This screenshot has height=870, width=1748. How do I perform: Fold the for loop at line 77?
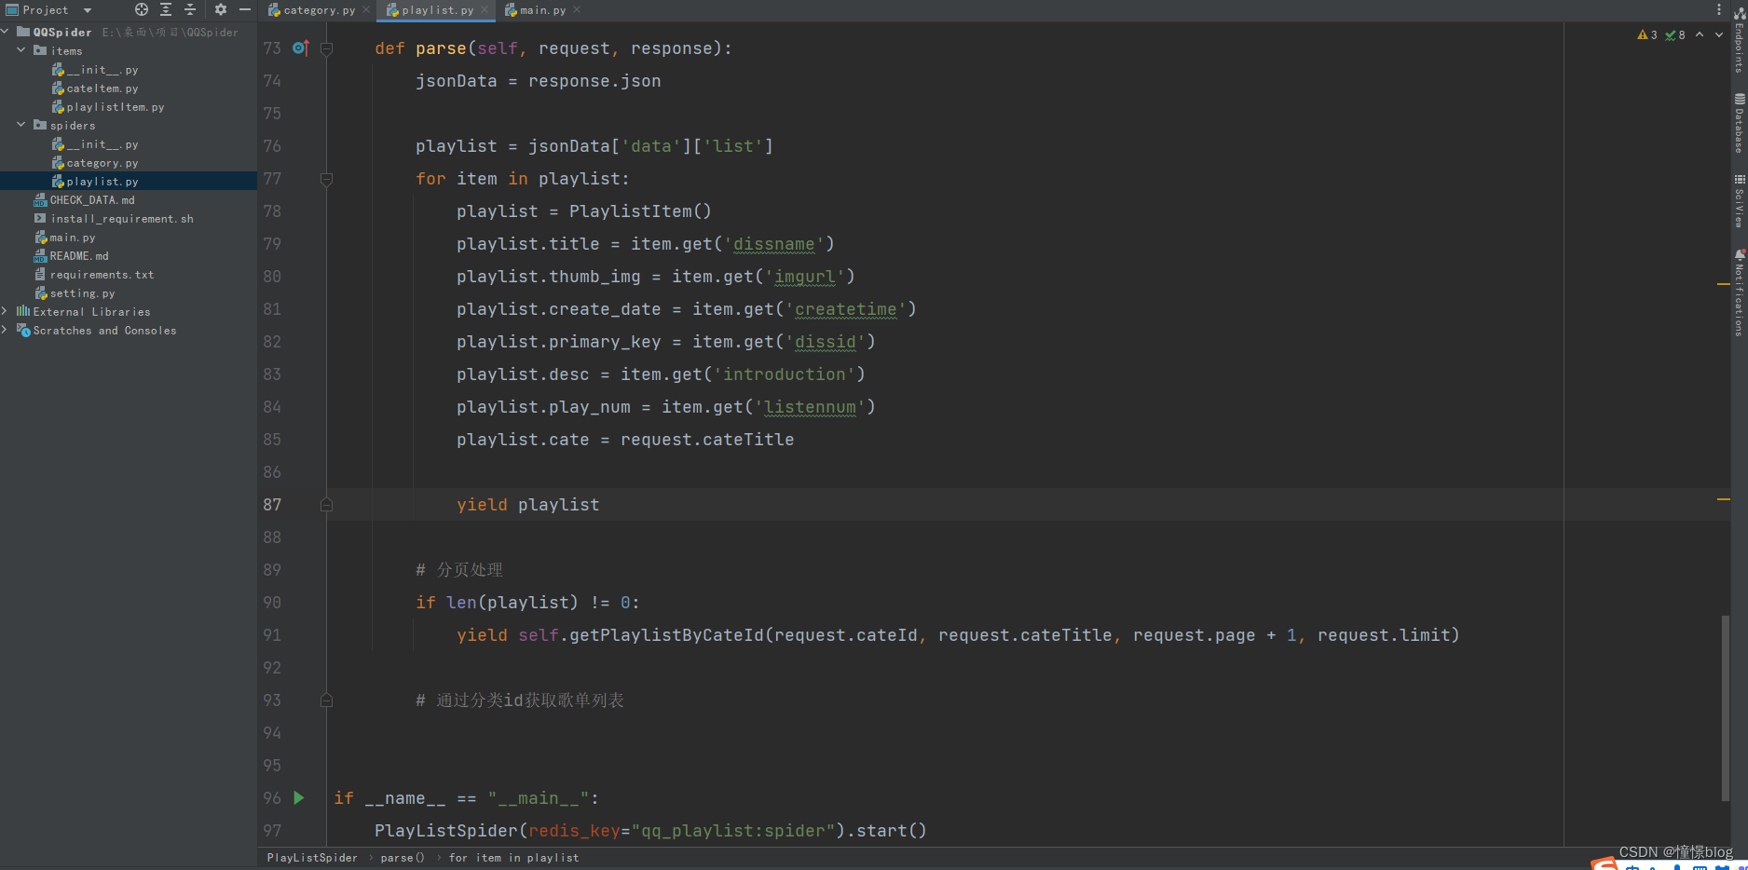point(326,179)
